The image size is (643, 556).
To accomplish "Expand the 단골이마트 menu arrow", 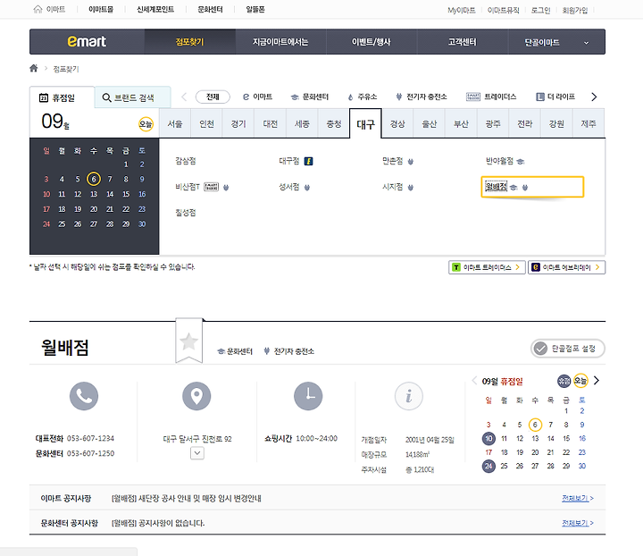I will click(587, 43).
